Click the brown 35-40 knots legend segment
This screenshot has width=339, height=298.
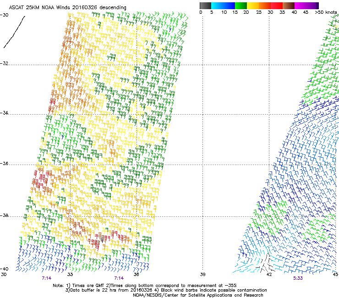tap(289, 6)
